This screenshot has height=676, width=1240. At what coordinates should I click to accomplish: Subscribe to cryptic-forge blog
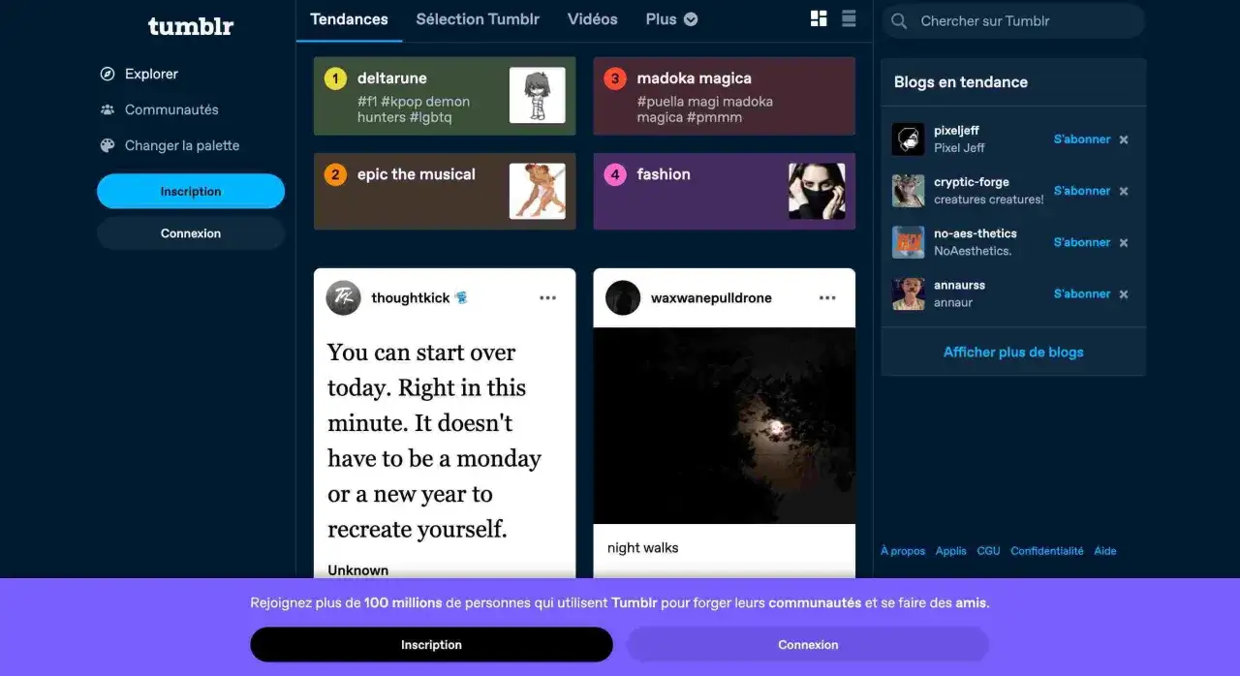(1082, 191)
